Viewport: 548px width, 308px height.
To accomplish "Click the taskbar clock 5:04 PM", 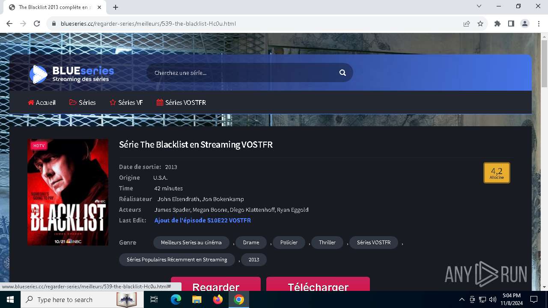I will click(512, 299).
